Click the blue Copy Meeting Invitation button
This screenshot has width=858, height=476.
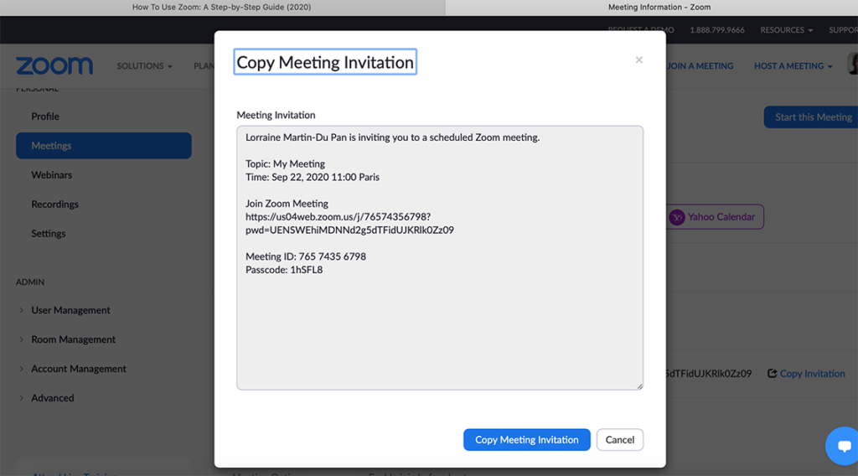(526, 440)
